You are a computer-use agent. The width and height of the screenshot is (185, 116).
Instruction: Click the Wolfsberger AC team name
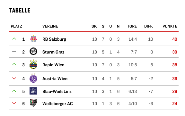(57, 104)
